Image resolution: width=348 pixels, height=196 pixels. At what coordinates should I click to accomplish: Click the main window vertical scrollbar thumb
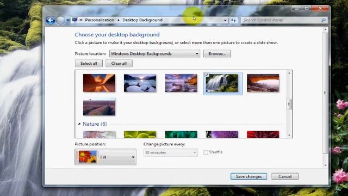pos(325,93)
